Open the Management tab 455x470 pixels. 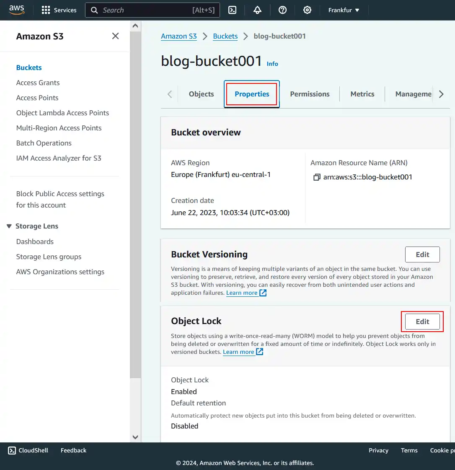414,94
